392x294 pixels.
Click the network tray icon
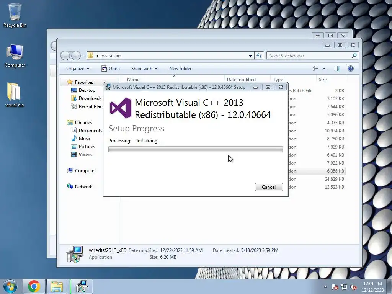pyautogui.click(x=344, y=287)
